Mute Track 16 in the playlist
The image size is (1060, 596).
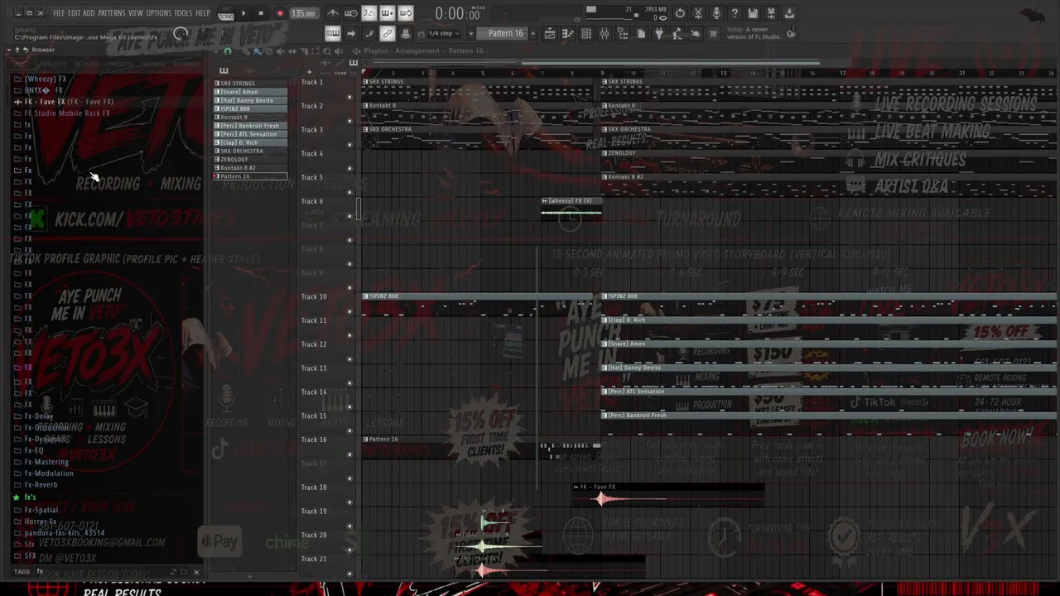point(349,455)
